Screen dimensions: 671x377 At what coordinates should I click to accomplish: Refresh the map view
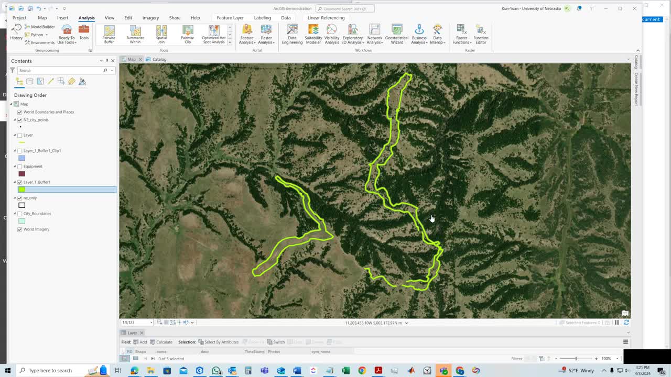[626, 323]
